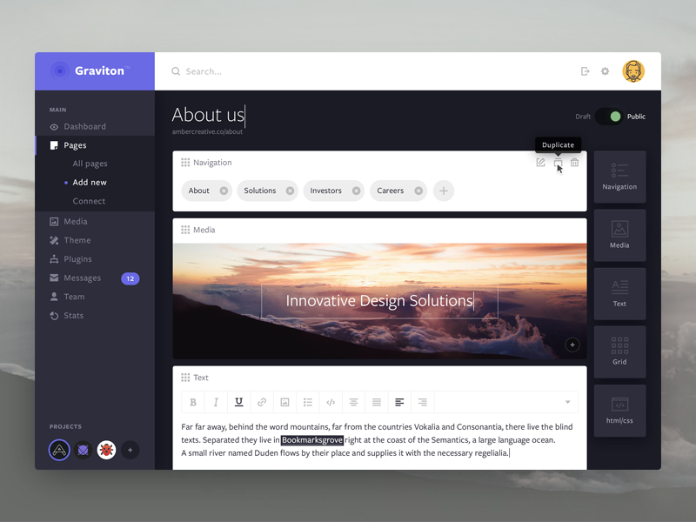This screenshot has height=522, width=696.
Task: Justify the text
Action: 377,402
